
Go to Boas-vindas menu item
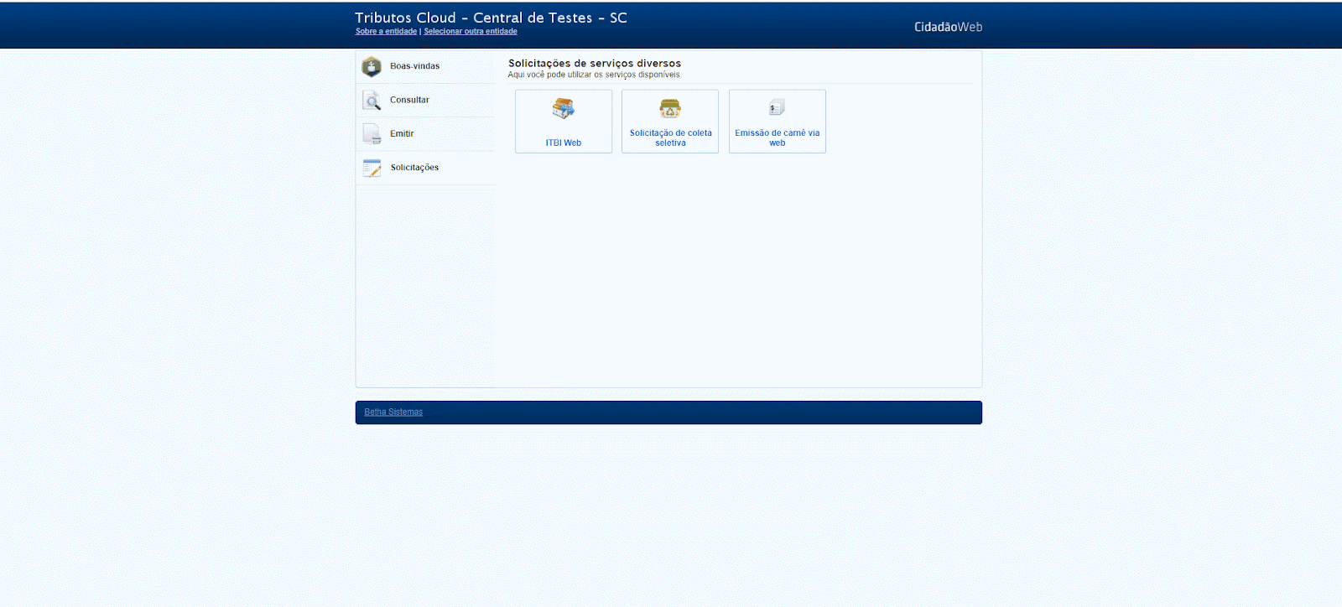(414, 66)
